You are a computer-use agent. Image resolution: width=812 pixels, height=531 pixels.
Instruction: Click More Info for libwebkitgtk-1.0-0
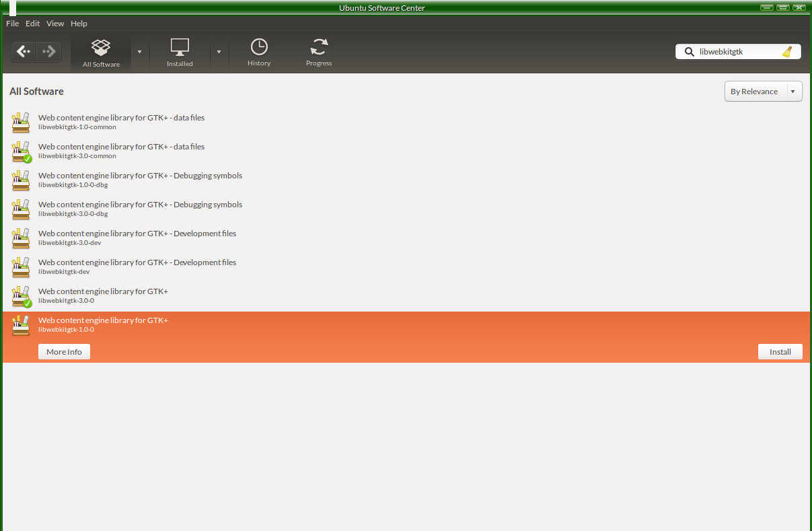click(64, 352)
